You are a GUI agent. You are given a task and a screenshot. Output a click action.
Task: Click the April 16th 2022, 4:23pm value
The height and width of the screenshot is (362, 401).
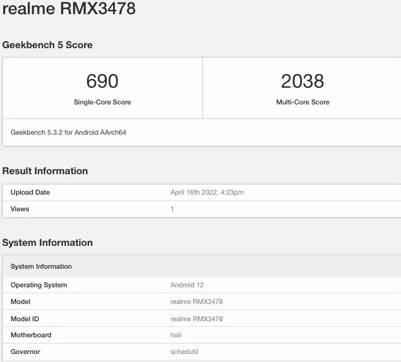(x=207, y=192)
